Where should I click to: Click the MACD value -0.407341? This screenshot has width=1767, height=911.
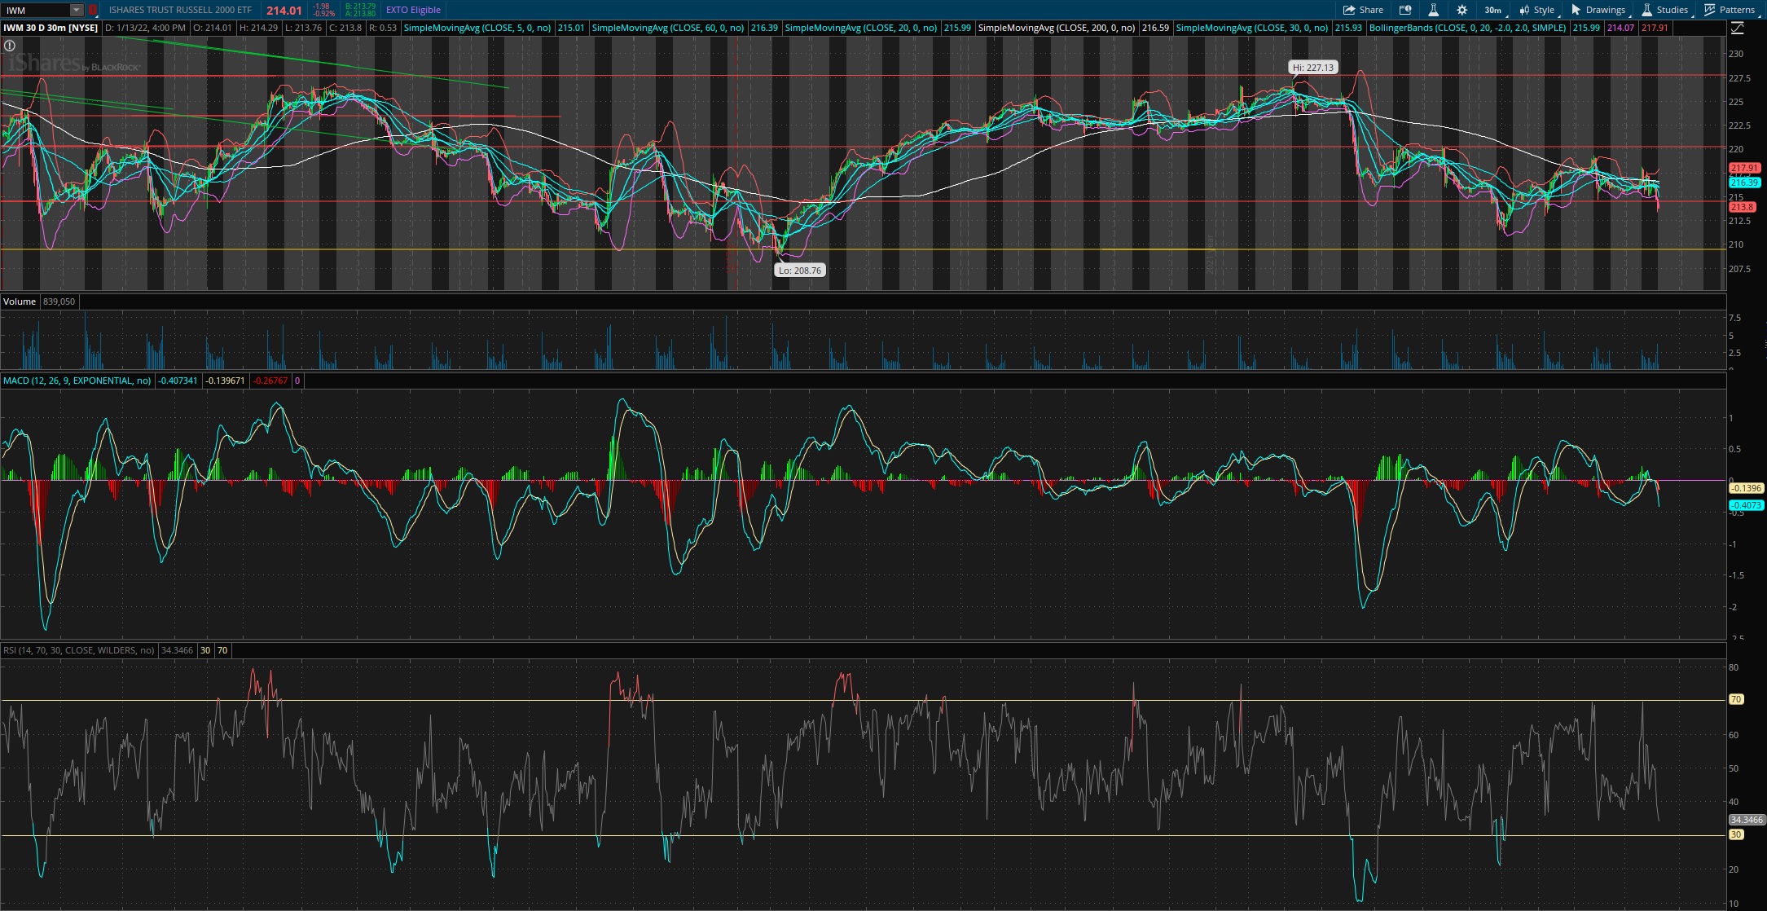point(178,381)
